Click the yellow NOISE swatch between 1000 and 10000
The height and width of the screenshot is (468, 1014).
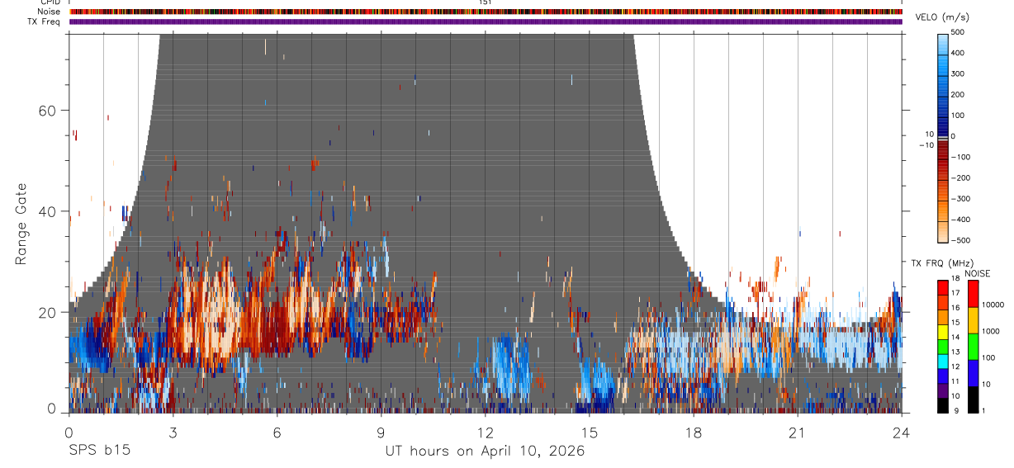[974, 320]
